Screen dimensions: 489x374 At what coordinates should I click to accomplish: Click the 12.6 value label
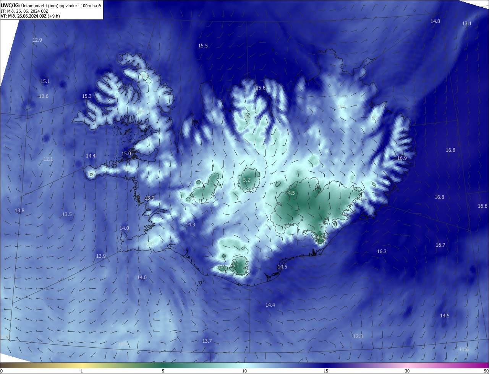[x=44, y=96]
